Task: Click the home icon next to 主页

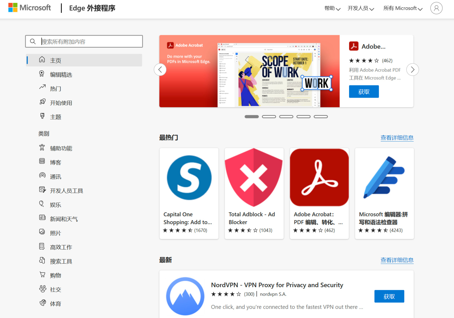Action: [42, 60]
